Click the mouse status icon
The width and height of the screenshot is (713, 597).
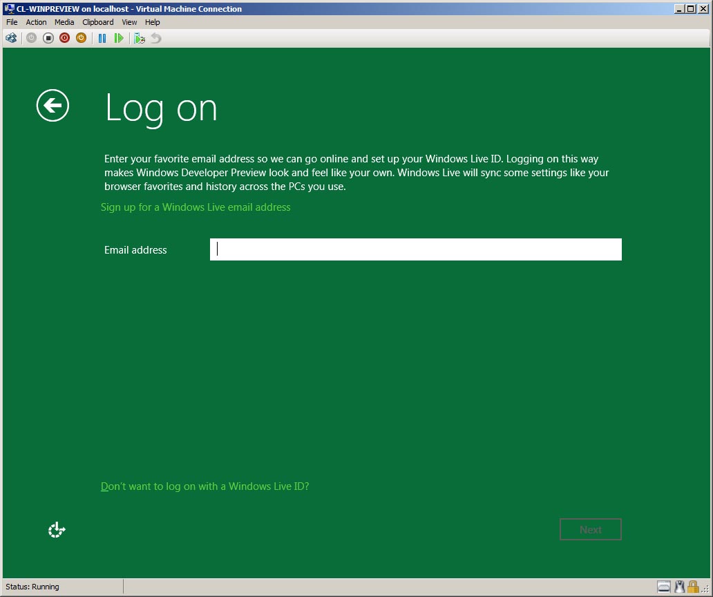[679, 587]
